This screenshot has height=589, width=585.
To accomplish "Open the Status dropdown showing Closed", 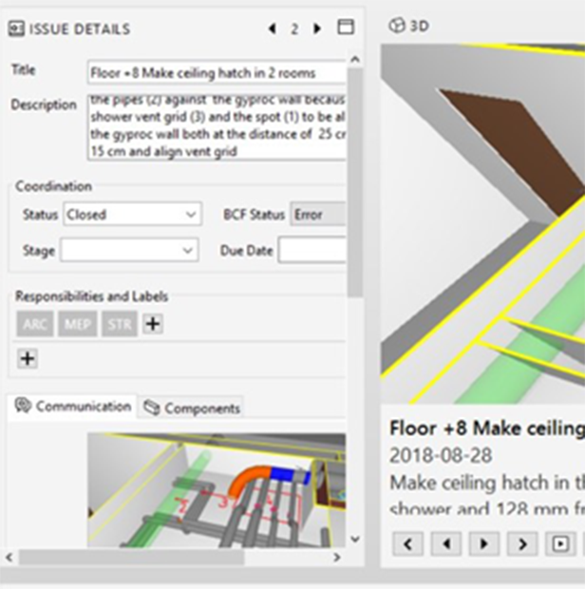I will 132,215.
